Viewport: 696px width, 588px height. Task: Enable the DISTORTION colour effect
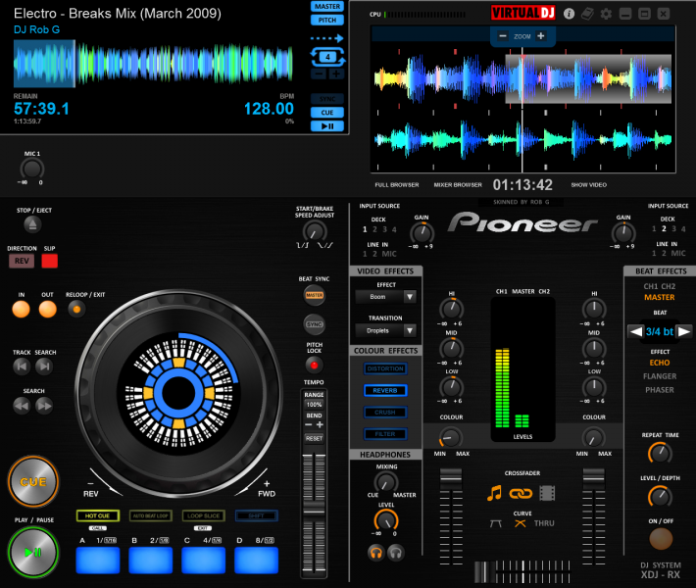(x=385, y=368)
